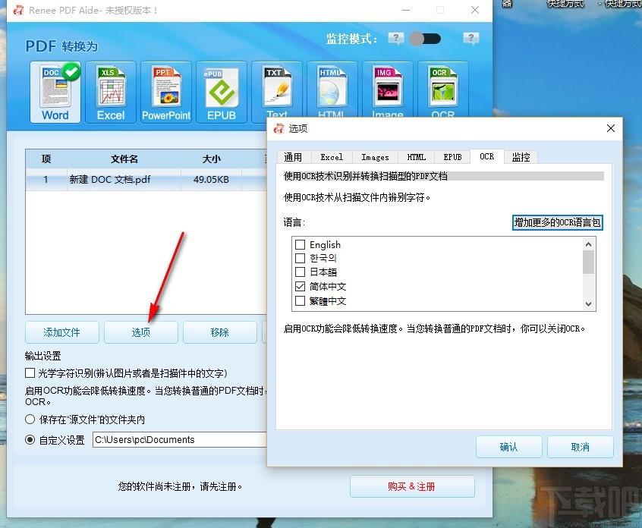
Task: Click 增加更多的OCR语言包 button
Action: pyautogui.click(x=557, y=222)
